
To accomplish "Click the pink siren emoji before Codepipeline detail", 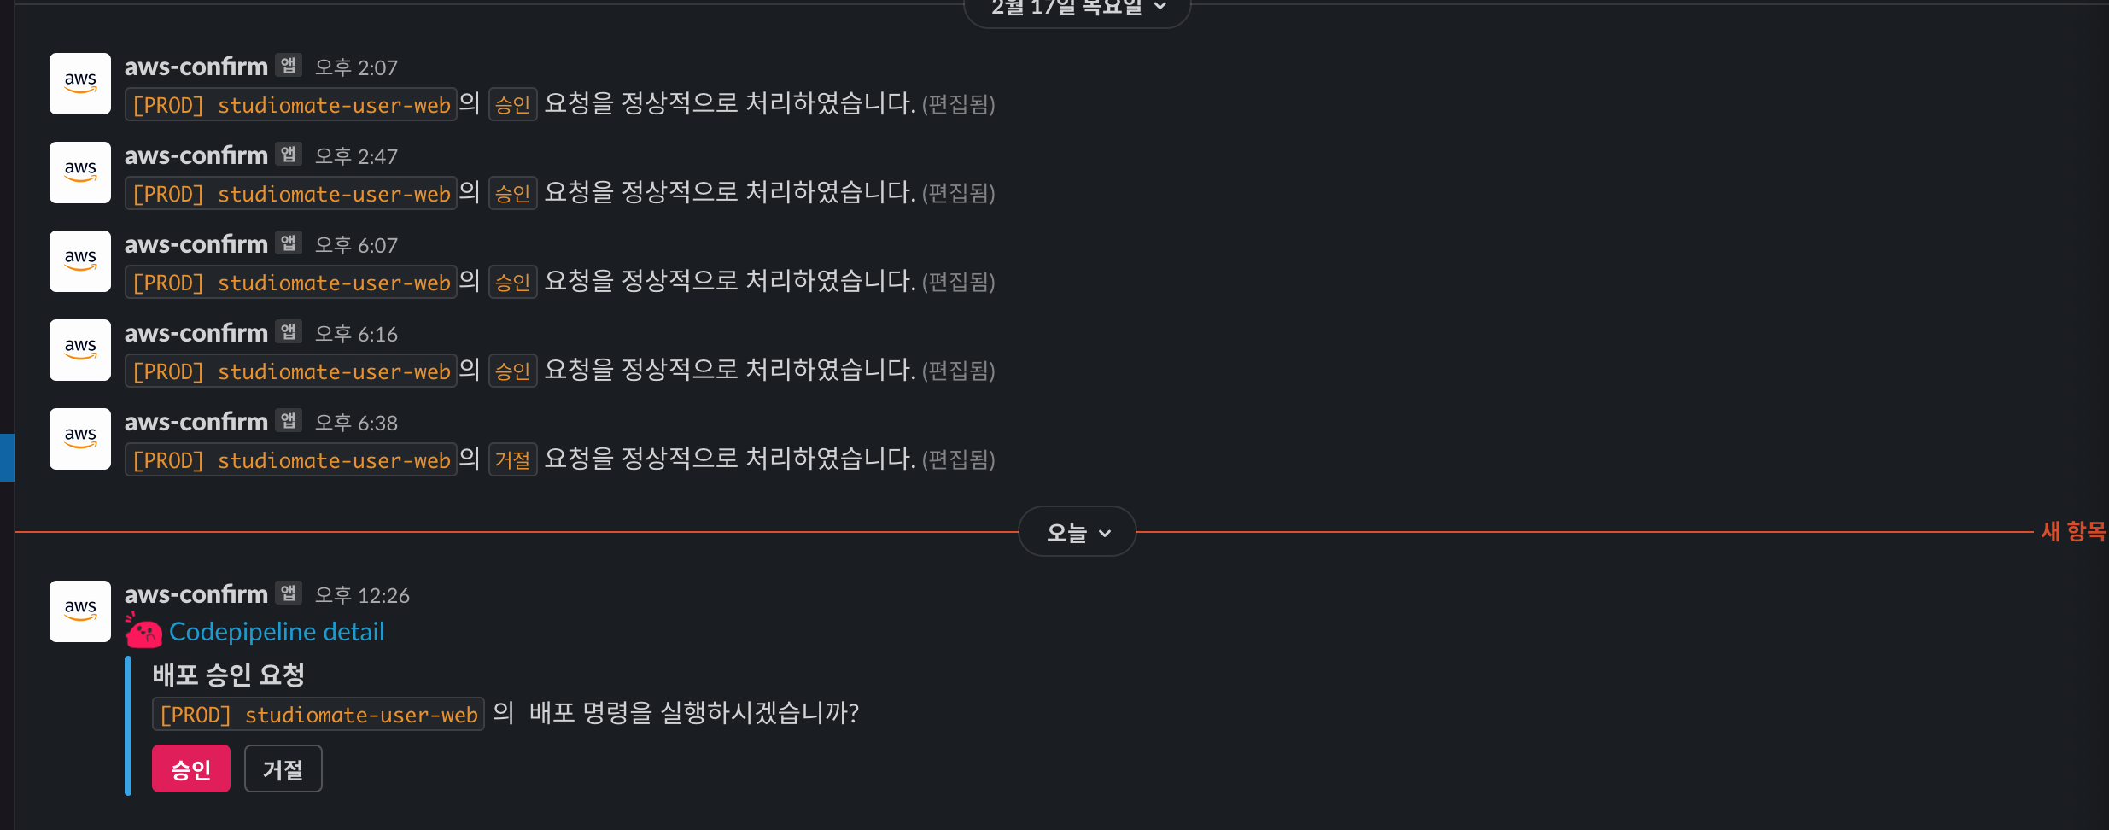I will coord(143,631).
